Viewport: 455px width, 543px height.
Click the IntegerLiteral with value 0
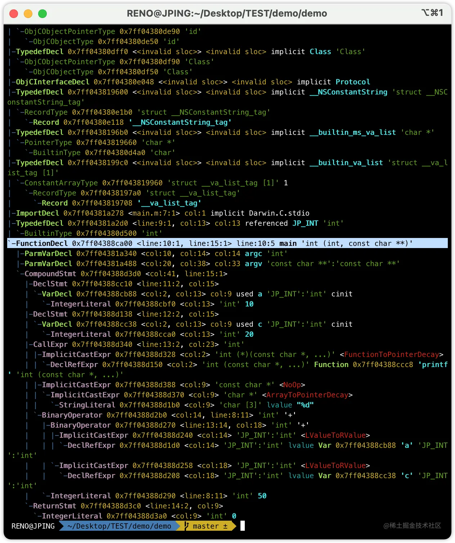[135, 516]
